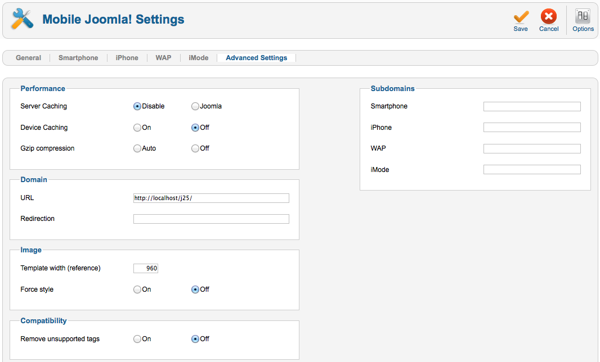Enable Force style On
Image resolution: width=600 pixels, height=362 pixels.
click(137, 289)
